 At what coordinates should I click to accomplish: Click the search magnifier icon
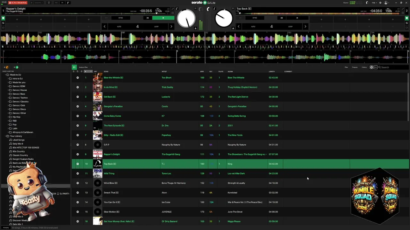tap(379, 67)
